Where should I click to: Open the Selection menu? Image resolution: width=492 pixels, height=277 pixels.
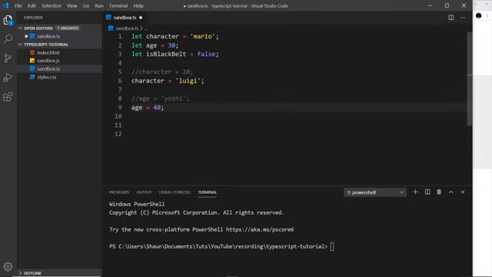click(x=52, y=5)
